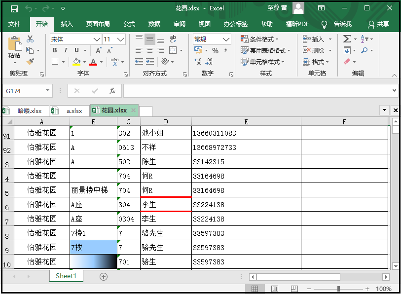
Task: Click the Wrap Text icon
Action: [173, 39]
